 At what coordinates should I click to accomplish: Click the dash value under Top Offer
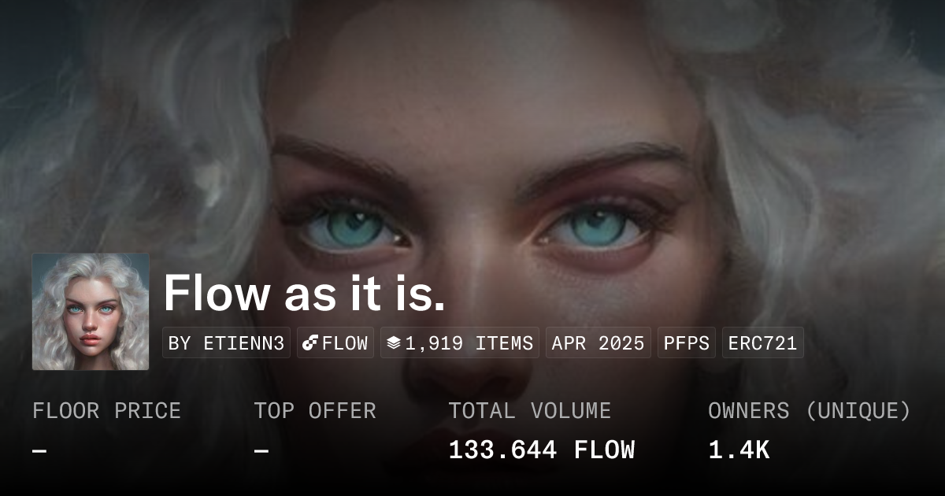point(261,451)
